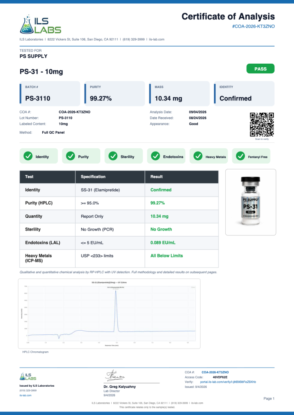
Task: Click the Fentanyl Free green checkmark icon
Action: [x=240, y=156]
